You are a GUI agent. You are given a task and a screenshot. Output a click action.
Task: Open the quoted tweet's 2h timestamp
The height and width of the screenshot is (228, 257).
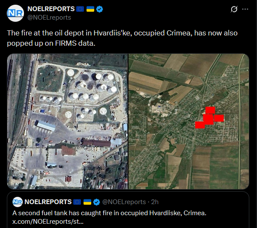click(x=155, y=202)
